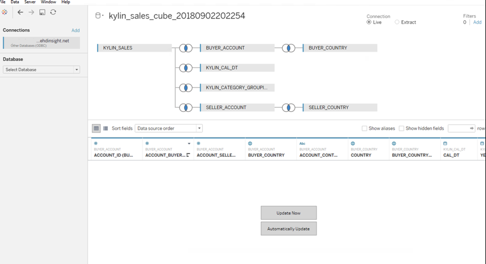The width and height of the screenshot is (486, 264).
Task: Select the SELLER_COUNTRY table box
Action: 340,108
